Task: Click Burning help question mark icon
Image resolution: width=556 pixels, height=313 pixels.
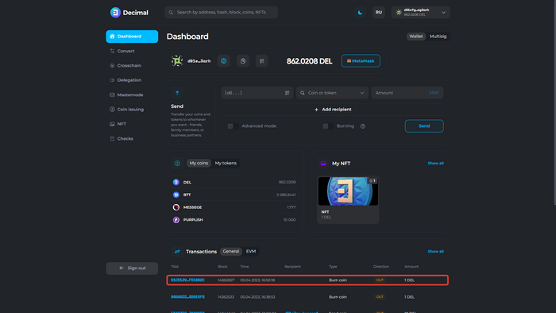Action: click(x=363, y=126)
